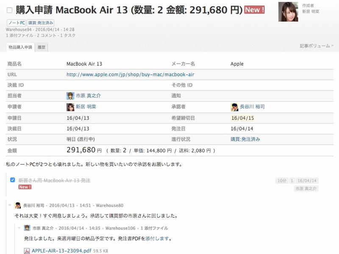Click the struck-through 新居さん用 MacBook Air 13 発注 task
Viewport: 339px width, 254px height.
point(54,180)
